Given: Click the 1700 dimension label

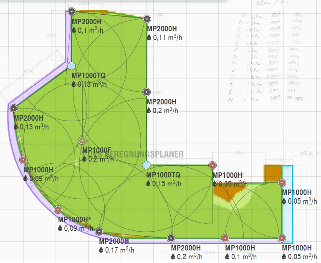Looking at the screenshot, I should click(x=279, y=160).
